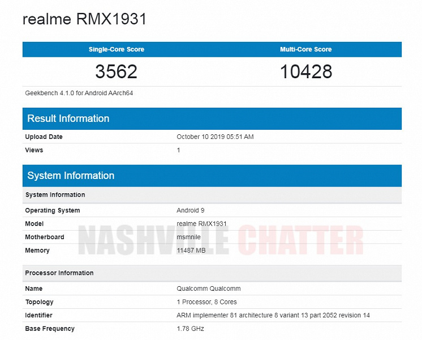Image resolution: width=422 pixels, height=340 pixels.
Task: Select the 'Upload Date' label
Action: pos(44,137)
